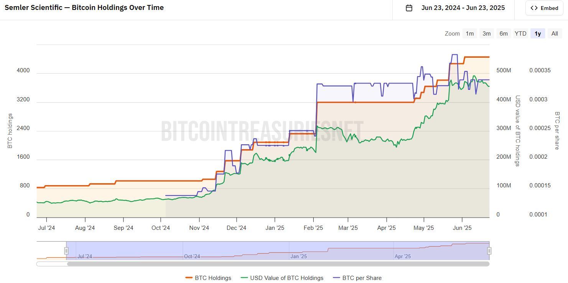Image resolution: width=568 pixels, height=283 pixels.
Task: Toggle BTC Holdings series in legend
Action: pos(208,278)
